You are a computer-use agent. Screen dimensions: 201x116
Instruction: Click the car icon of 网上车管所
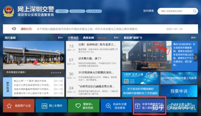[x=44, y=106]
